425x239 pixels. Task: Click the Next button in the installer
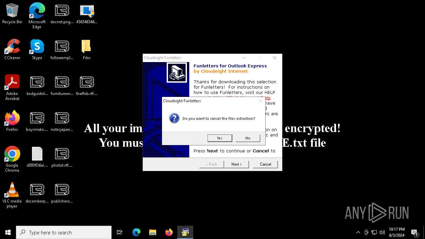coord(236,164)
